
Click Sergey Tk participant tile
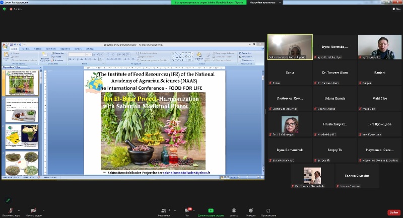[334, 150]
